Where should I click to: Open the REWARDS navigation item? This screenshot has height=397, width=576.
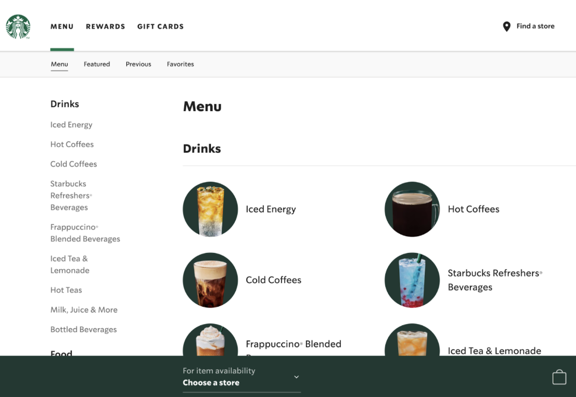[105, 26]
